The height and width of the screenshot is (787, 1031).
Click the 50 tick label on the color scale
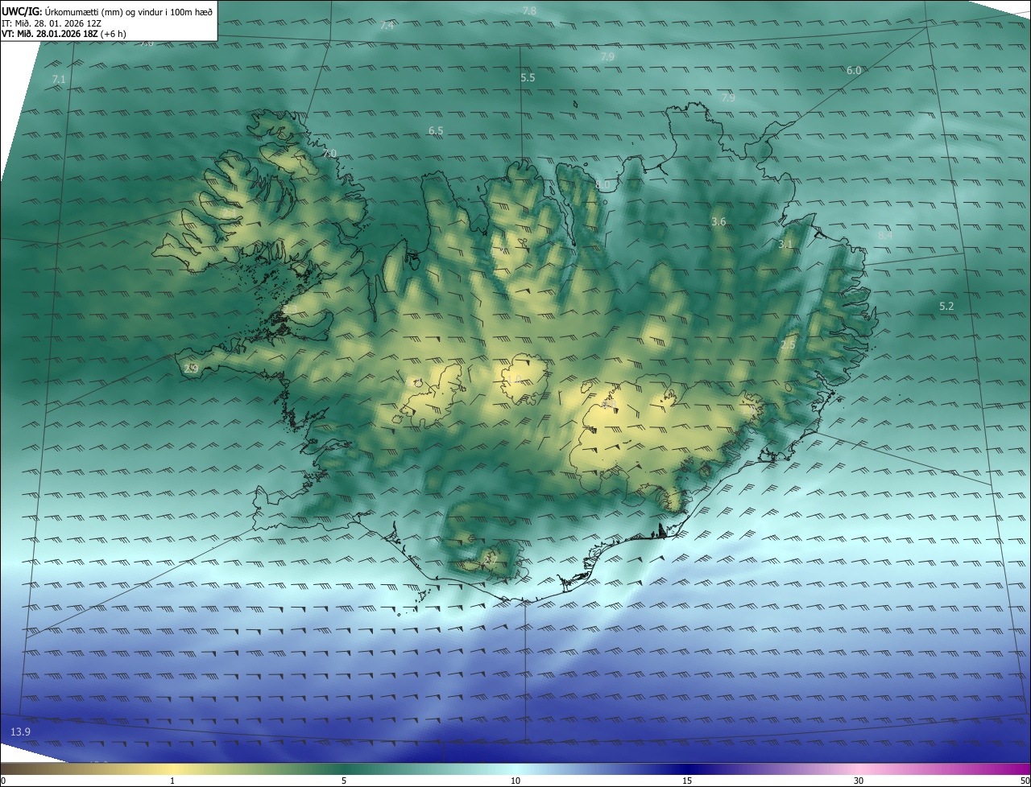[x=1025, y=781]
